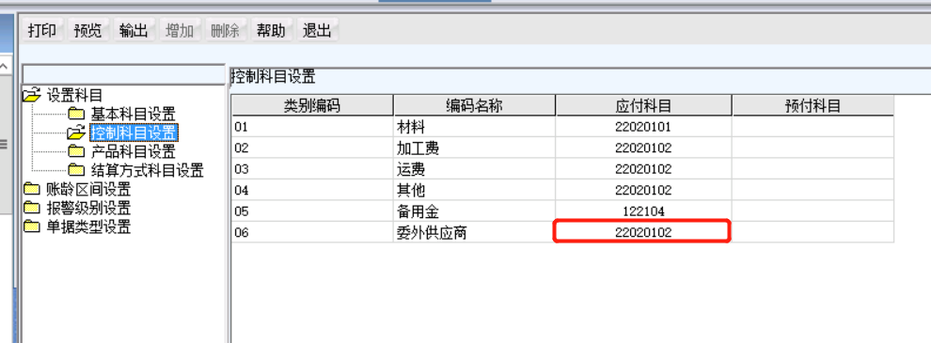Click the 预付科目 column header
This screenshot has width=931, height=343.
[813, 106]
